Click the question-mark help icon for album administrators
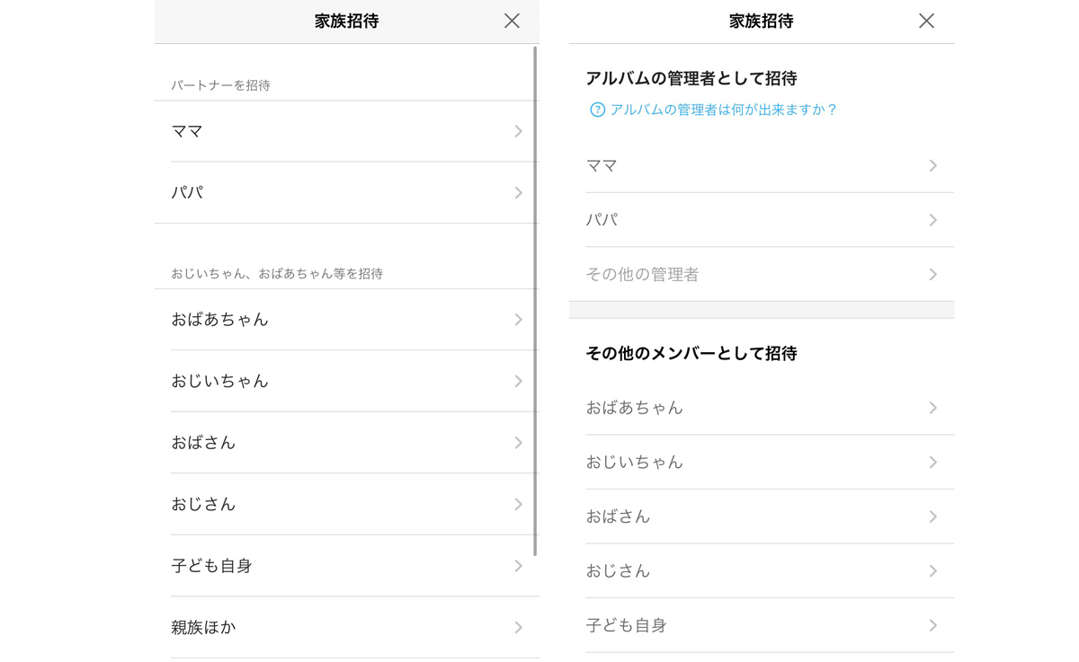 [x=597, y=110]
